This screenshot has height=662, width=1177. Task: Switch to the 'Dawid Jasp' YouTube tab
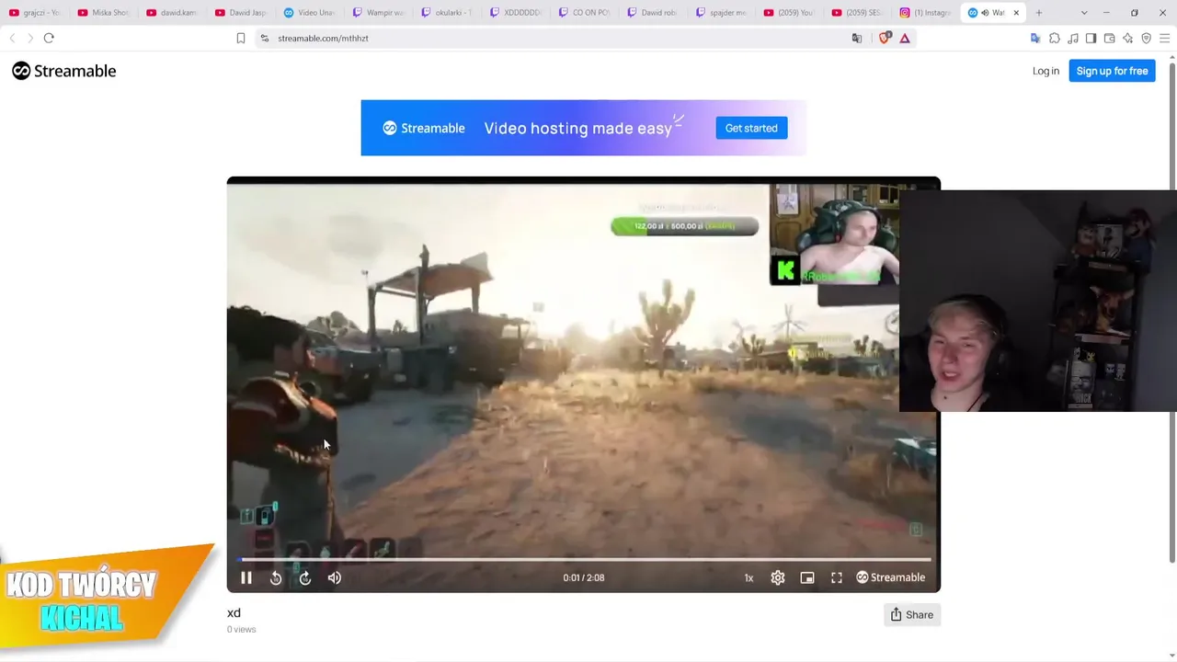[242, 13]
